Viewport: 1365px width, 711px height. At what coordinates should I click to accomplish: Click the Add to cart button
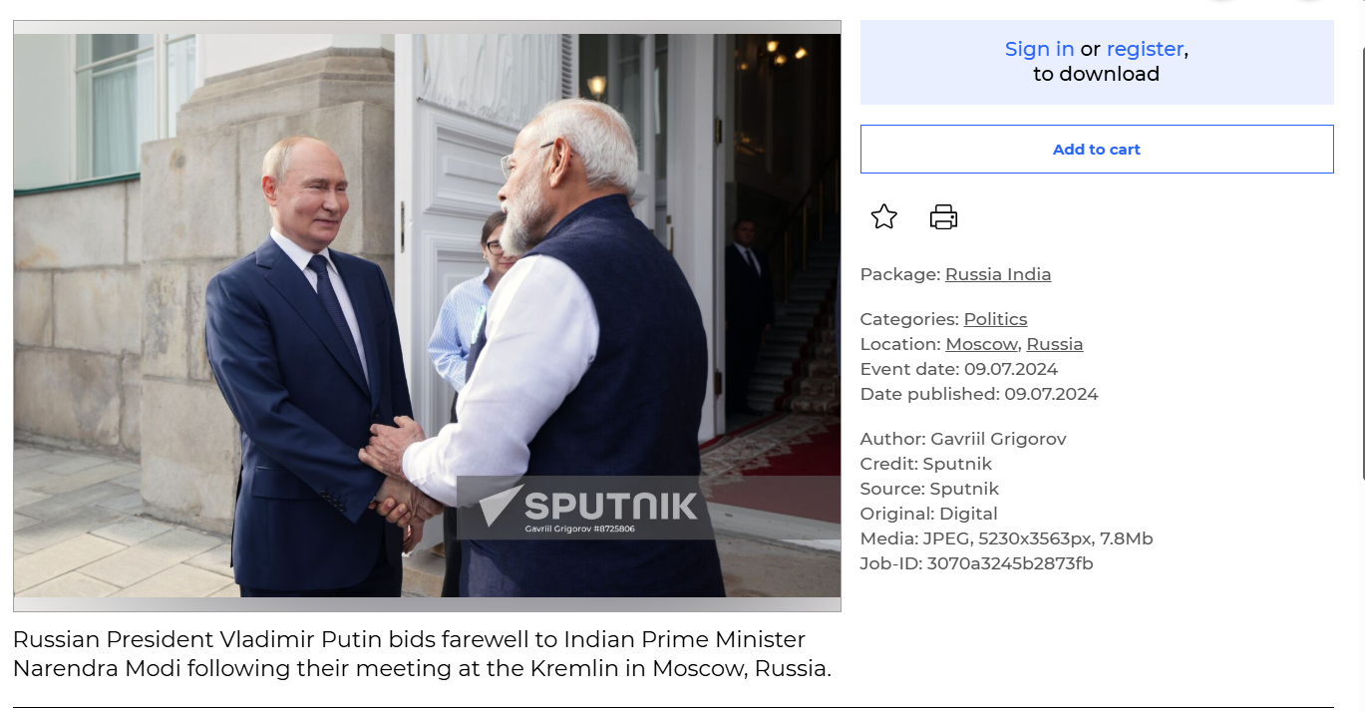(1097, 149)
